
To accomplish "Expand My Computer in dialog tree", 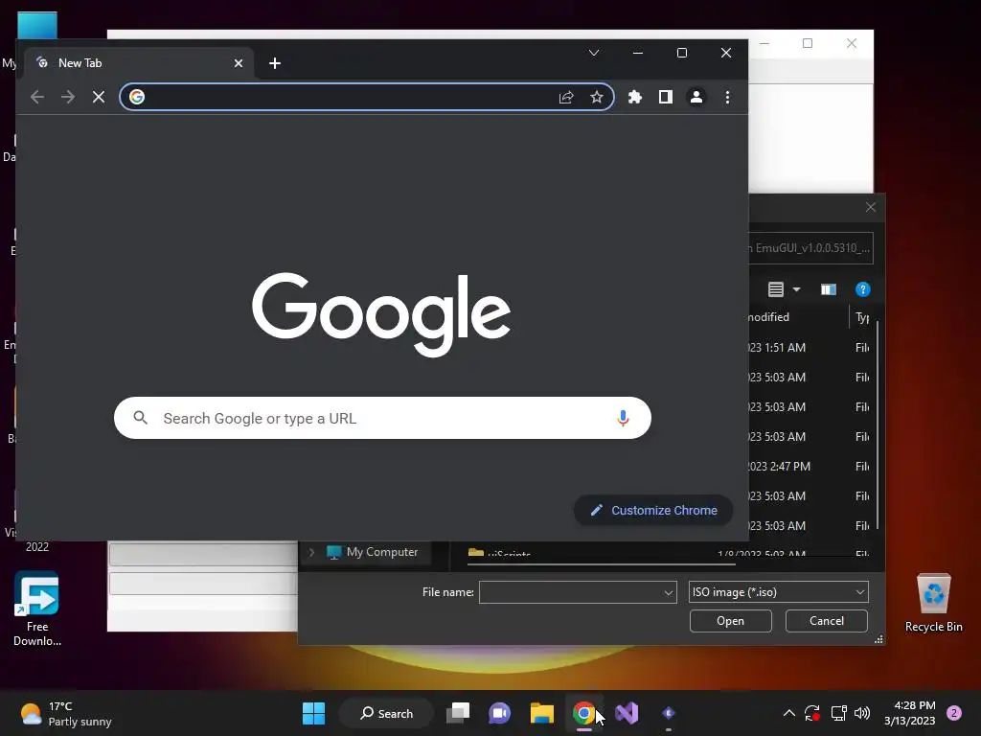I will point(311,552).
